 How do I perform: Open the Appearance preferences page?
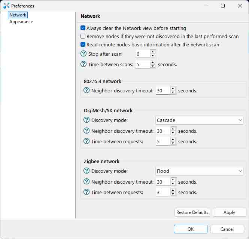coord(21,22)
